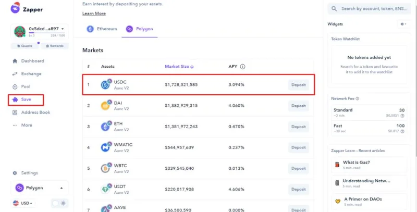Click the level progress bar 220 / 1500
The height and width of the screenshot is (212, 417).
point(46,33)
